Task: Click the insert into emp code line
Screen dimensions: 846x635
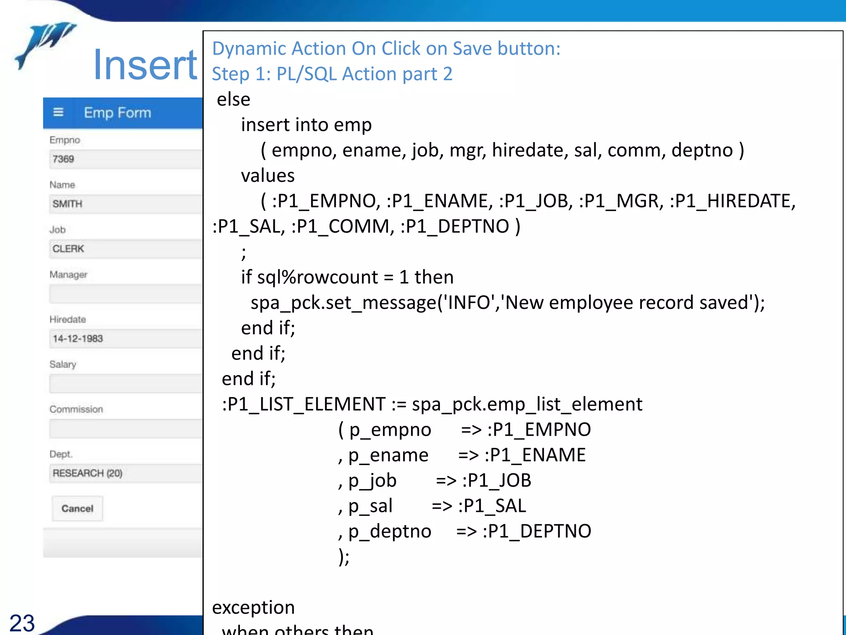Action: point(306,125)
